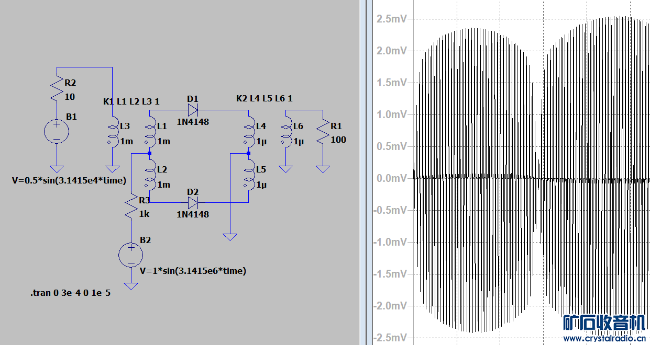Click ground symbol under R1
The height and width of the screenshot is (345, 650).
click(x=323, y=169)
